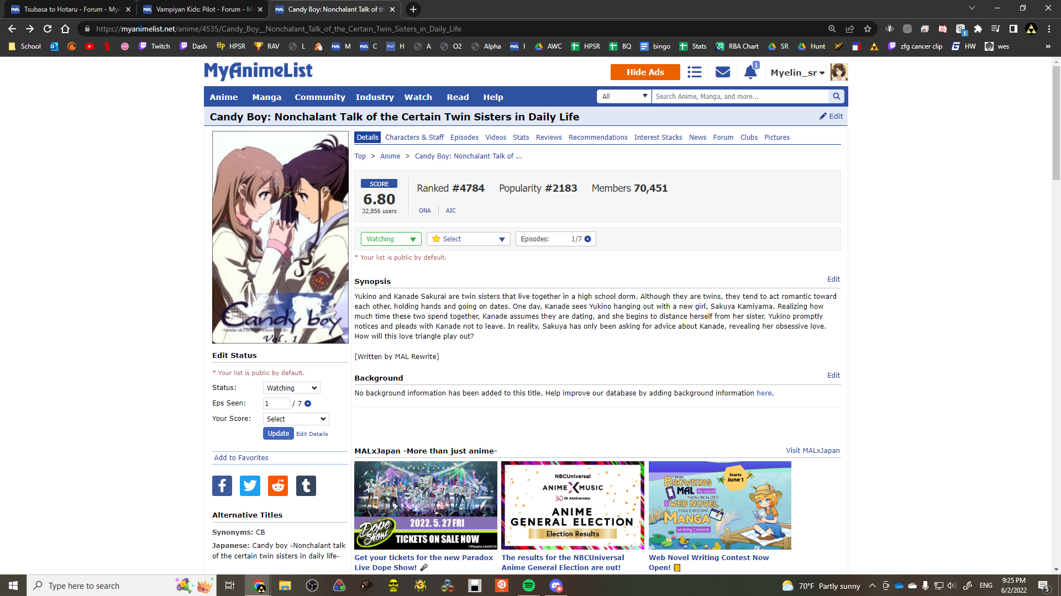1061x596 pixels.
Task: Increment episodes plus icon beside 1/7
Action: (588, 239)
